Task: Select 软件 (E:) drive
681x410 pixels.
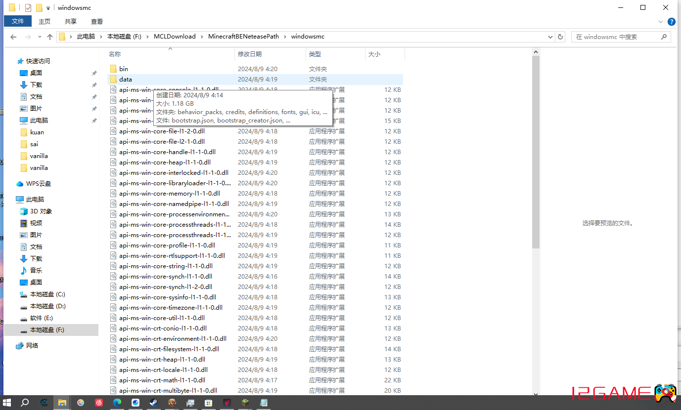Action: [42, 318]
